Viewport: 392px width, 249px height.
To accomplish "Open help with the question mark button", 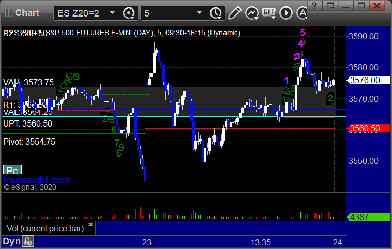I will [x=314, y=6].
